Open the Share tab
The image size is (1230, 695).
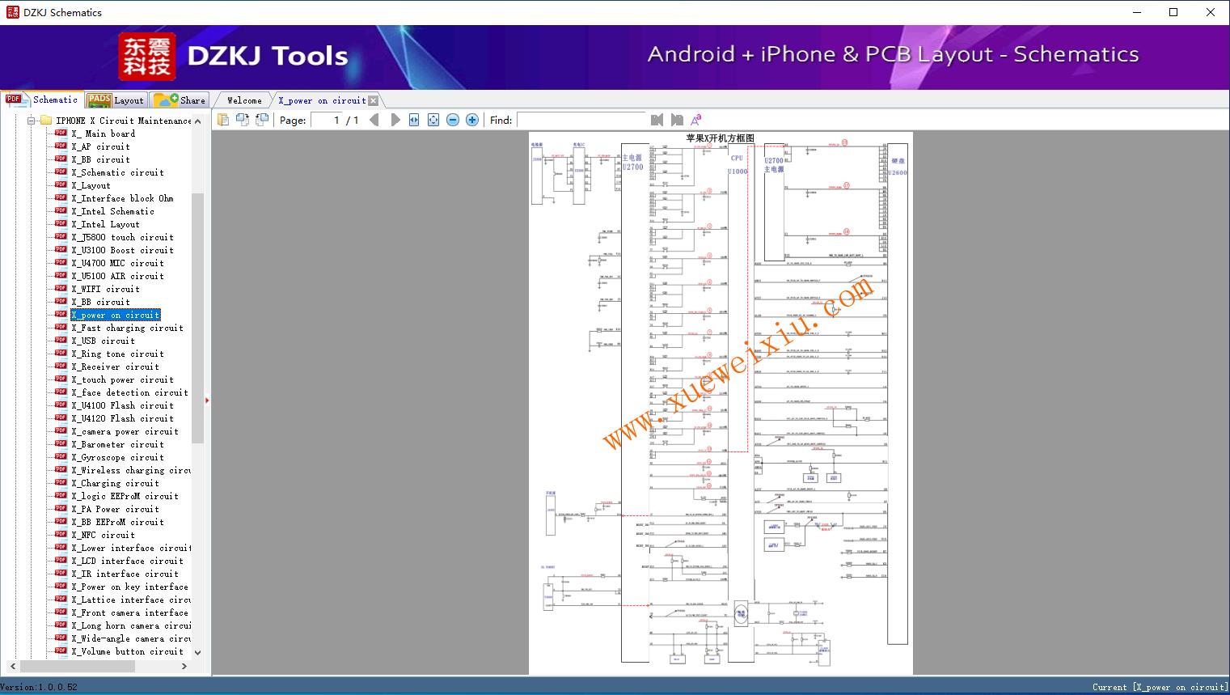[180, 100]
